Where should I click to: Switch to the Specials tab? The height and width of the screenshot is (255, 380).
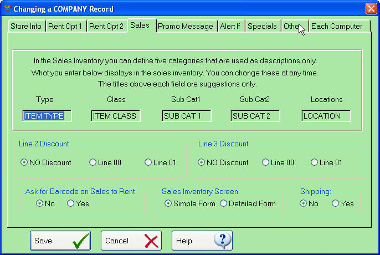pyautogui.click(x=262, y=26)
